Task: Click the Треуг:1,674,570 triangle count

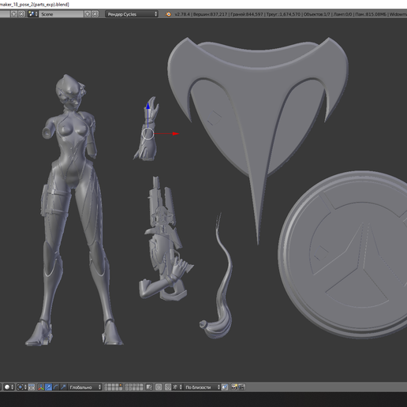Action: pyautogui.click(x=283, y=14)
